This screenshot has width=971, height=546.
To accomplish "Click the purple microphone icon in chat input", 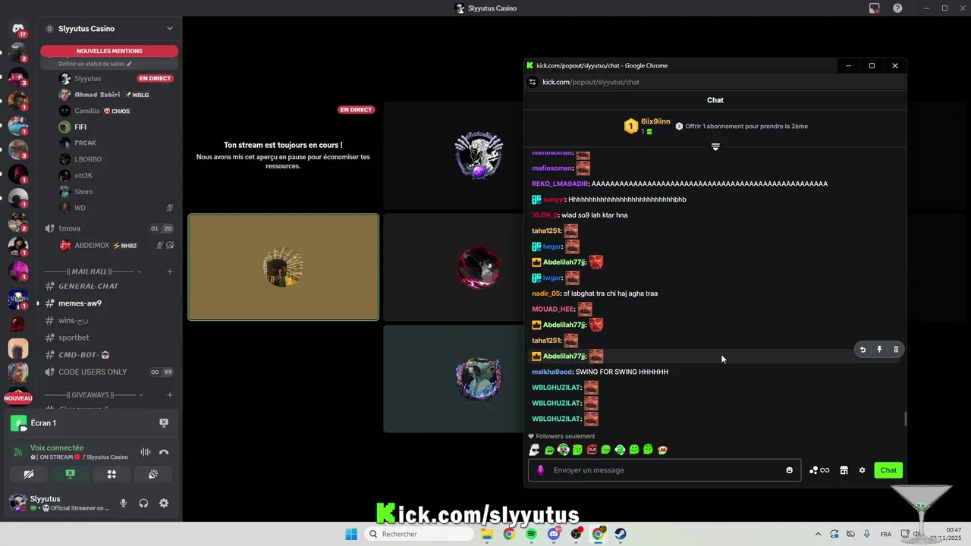I will pos(541,470).
